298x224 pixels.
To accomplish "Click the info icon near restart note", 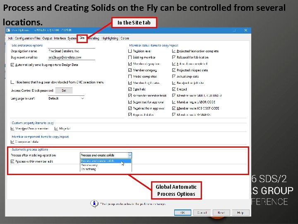I will coord(94,204).
